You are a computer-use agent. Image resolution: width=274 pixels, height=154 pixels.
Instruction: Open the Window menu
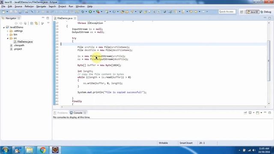pyautogui.click(x=80, y=6)
